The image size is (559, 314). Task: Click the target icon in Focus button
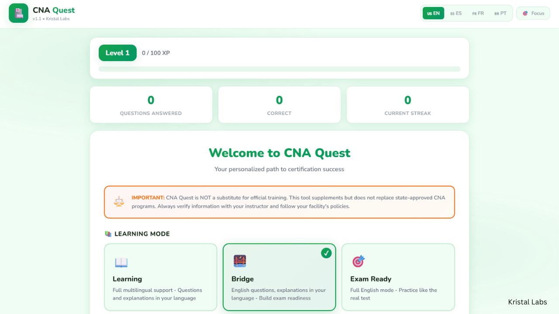[x=525, y=14]
